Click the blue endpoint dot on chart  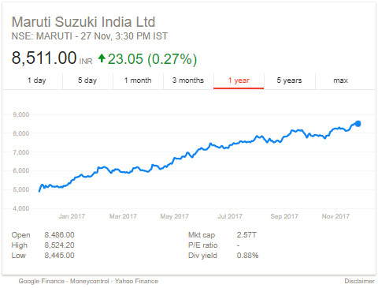point(358,124)
